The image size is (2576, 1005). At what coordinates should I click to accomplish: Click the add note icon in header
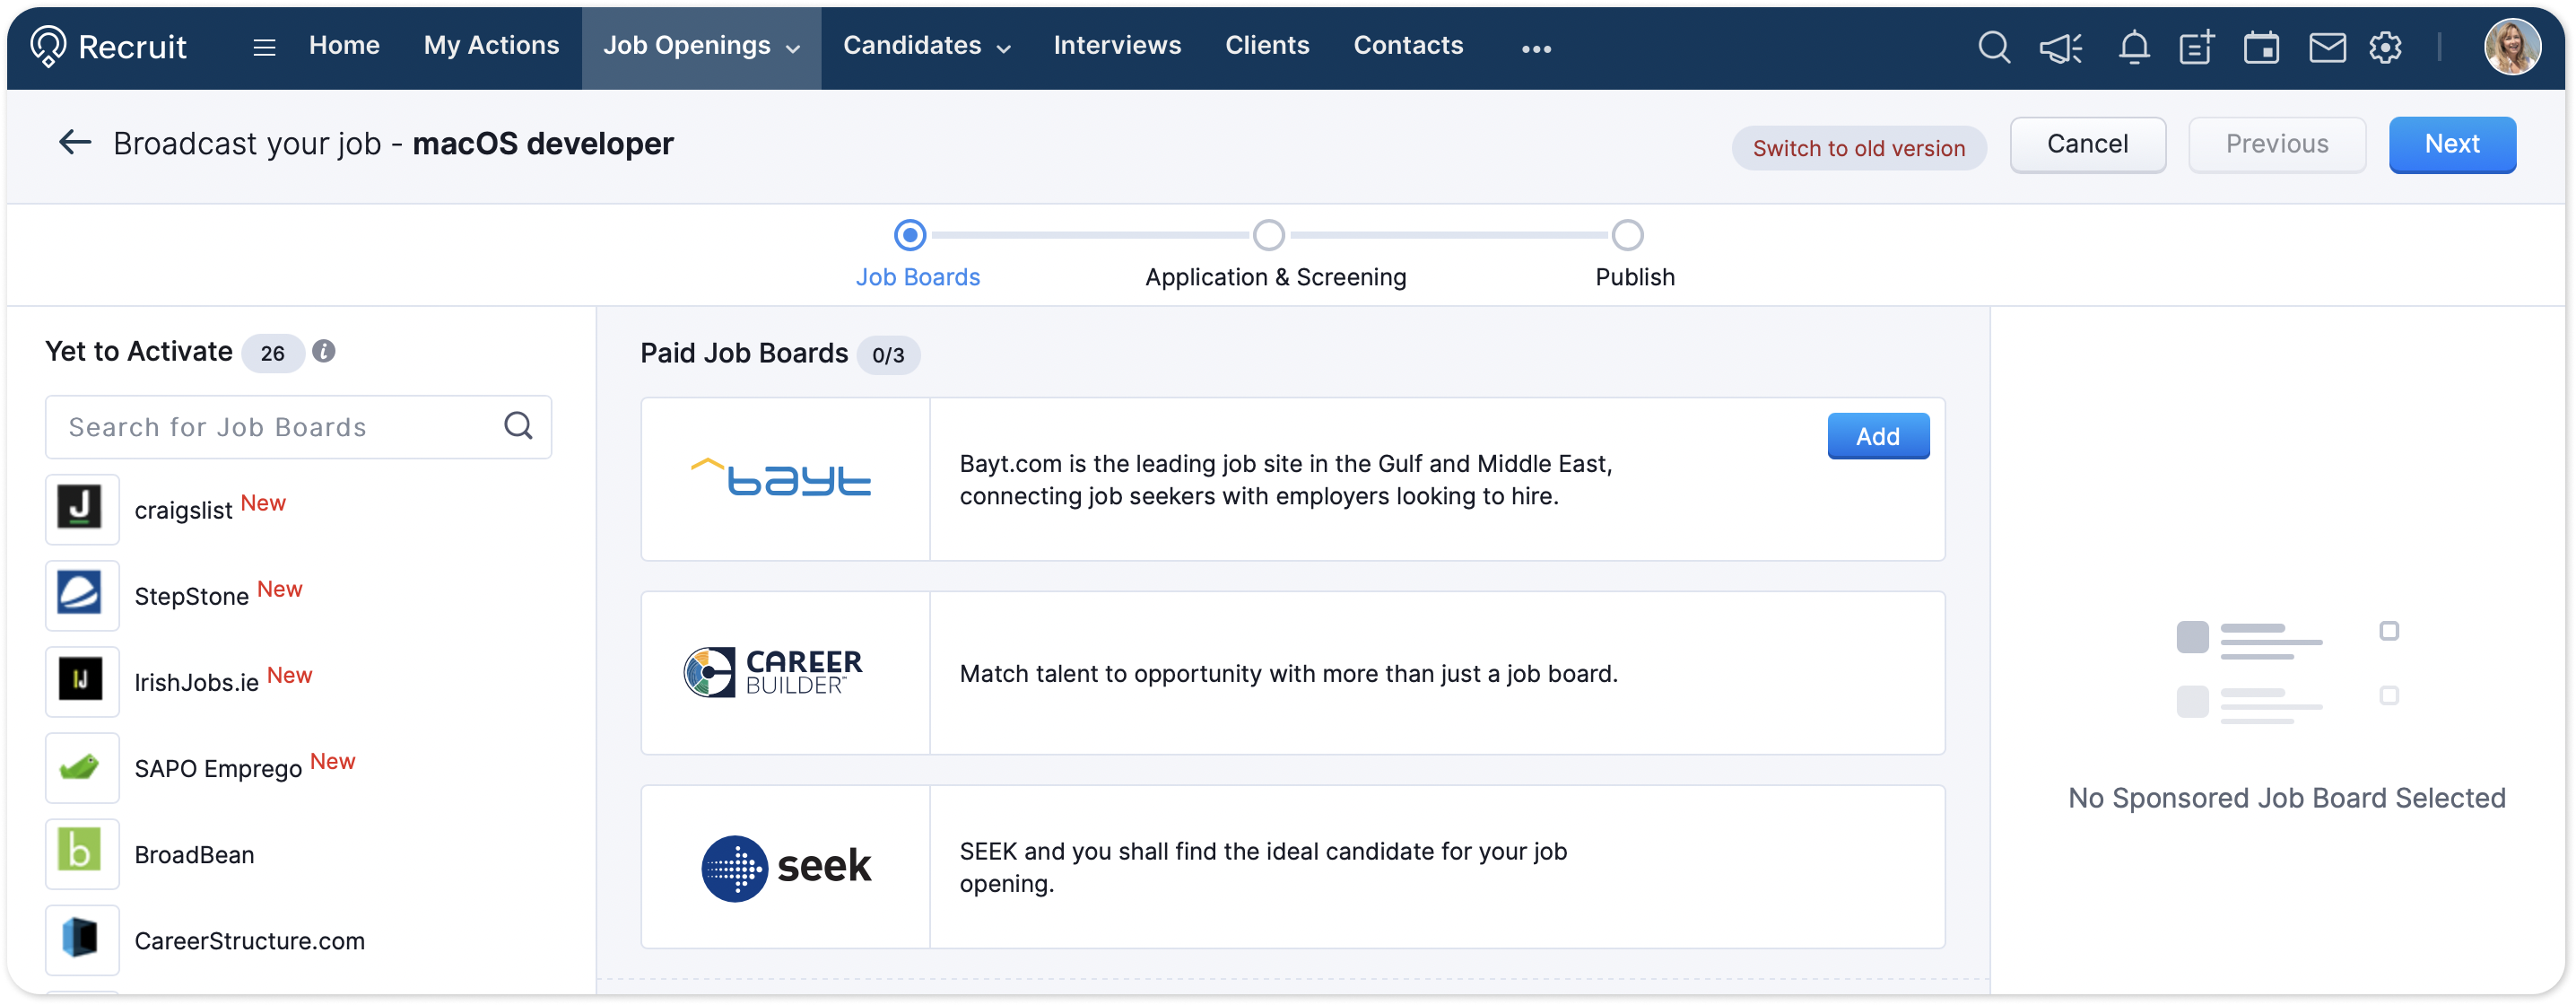2196,47
